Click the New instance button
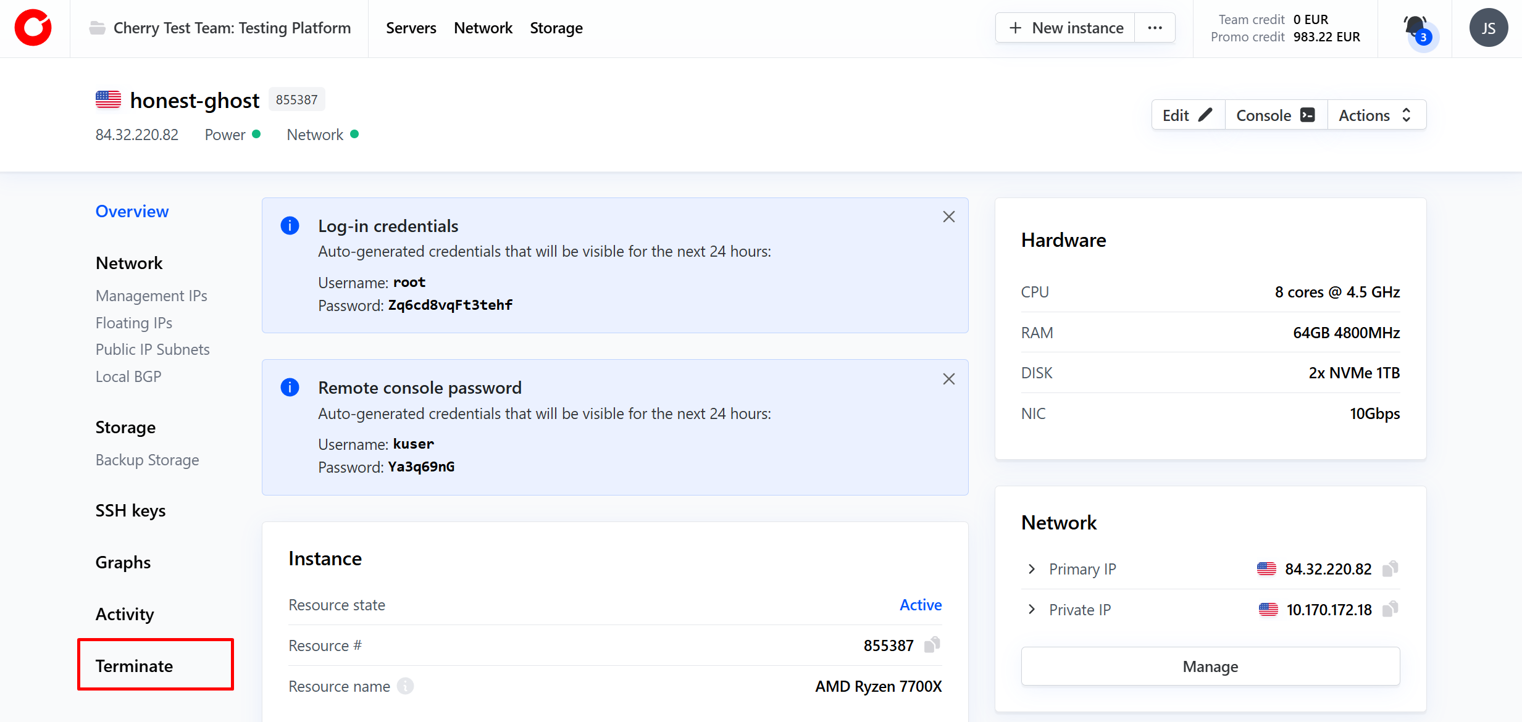This screenshot has height=722, width=1522. pyautogui.click(x=1066, y=28)
